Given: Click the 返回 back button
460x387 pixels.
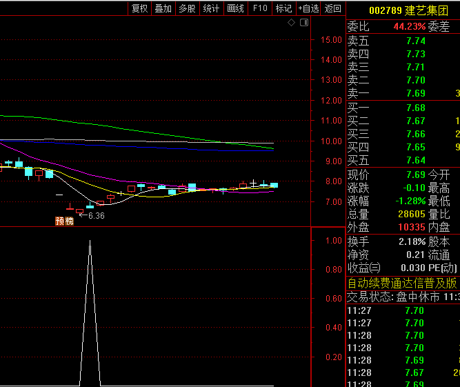Looking at the screenshot, I should coord(333,8).
